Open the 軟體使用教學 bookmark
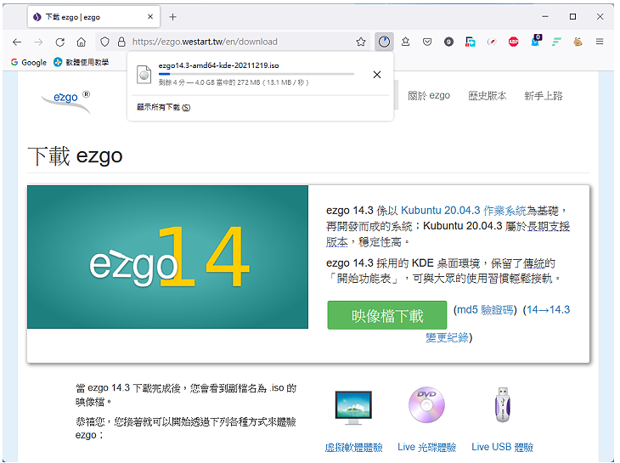Screen dimensions: 620x463 [x=81, y=62]
